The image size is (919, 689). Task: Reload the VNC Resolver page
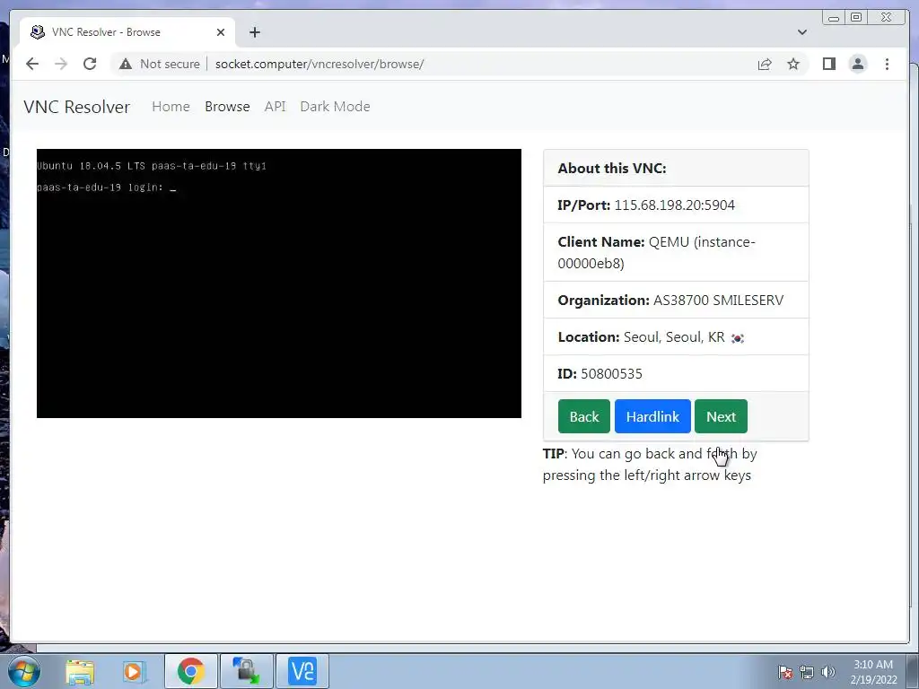pyautogui.click(x=90, y=64)
